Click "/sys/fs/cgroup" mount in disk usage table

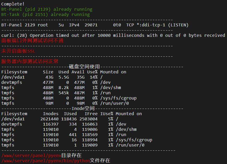[118, 98]
